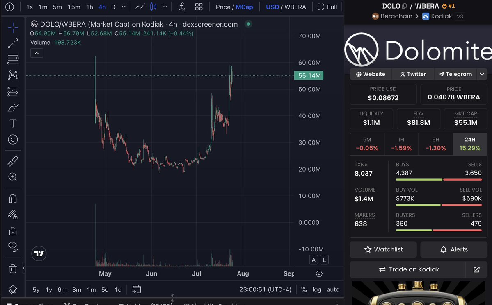Image resolution: width=492 pixels, height=305 pixels.
Task: Switch chart to MCap mode
Action: 245,7
